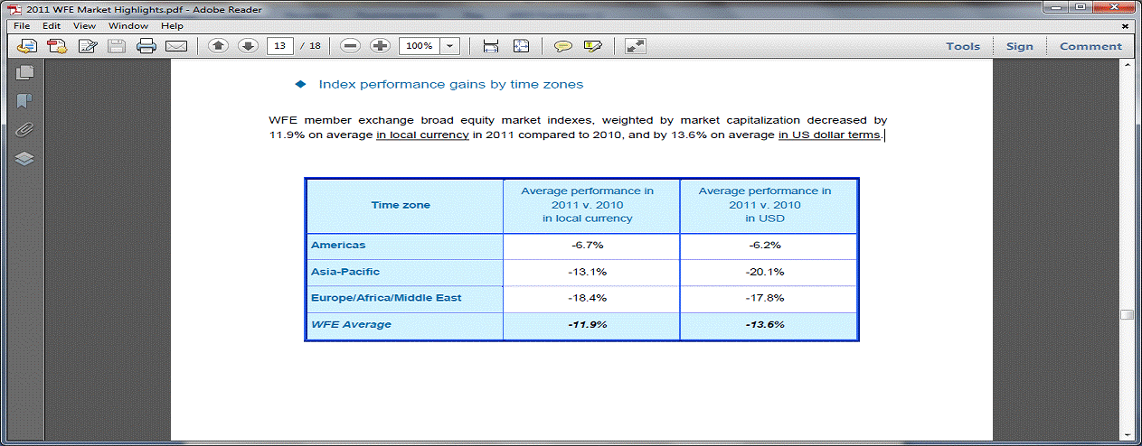The image size is (1142, 446).
Task: Click the Open file toolbar icon
Action: 27,46
